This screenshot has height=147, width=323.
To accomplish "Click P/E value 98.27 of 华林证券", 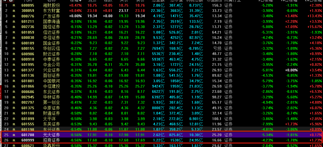I will click(217, 97).
